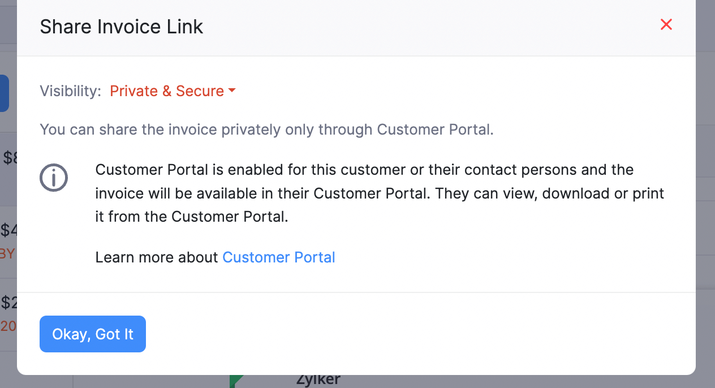
Task: Click the red X close icon
Action: 666,24
